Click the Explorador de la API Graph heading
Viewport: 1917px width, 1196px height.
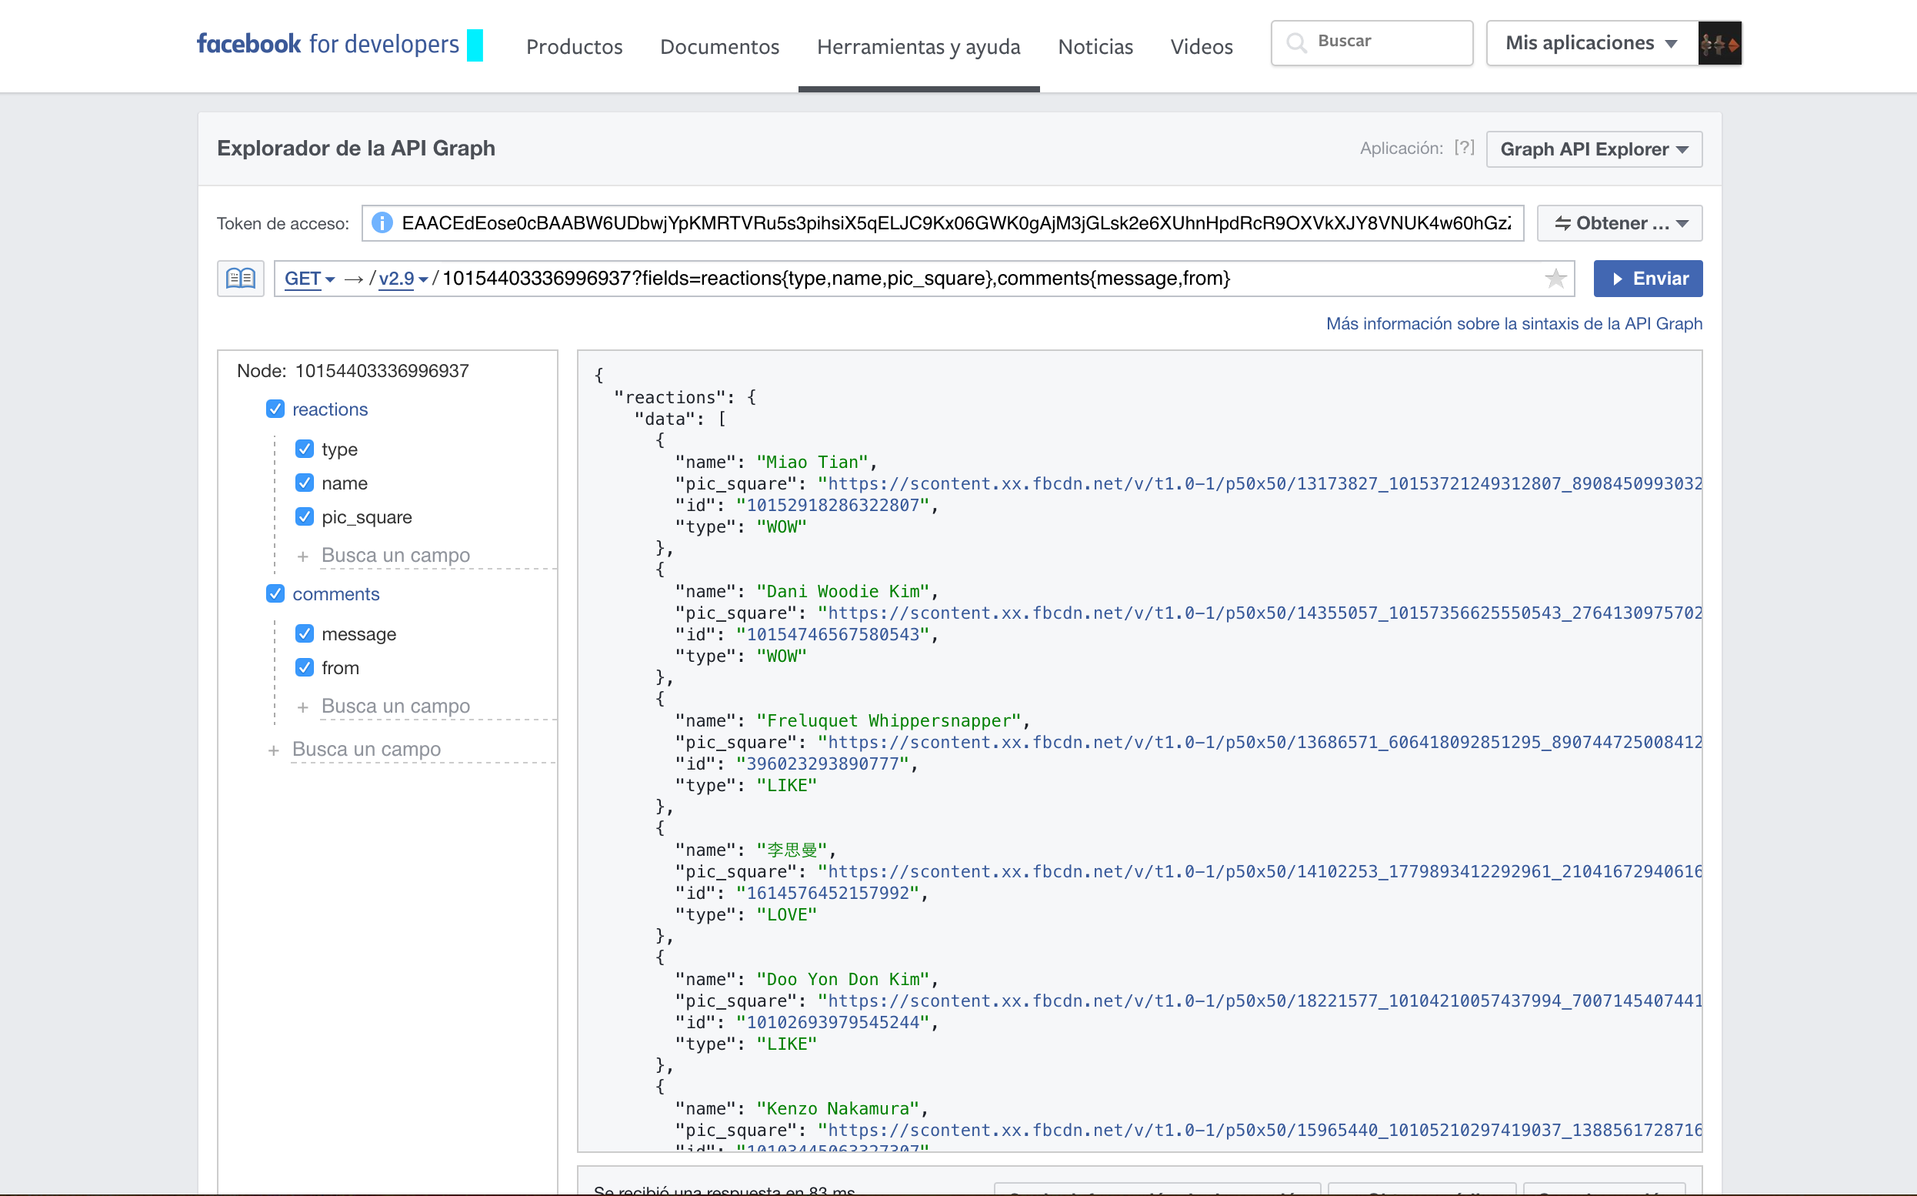tap(355, 148)
